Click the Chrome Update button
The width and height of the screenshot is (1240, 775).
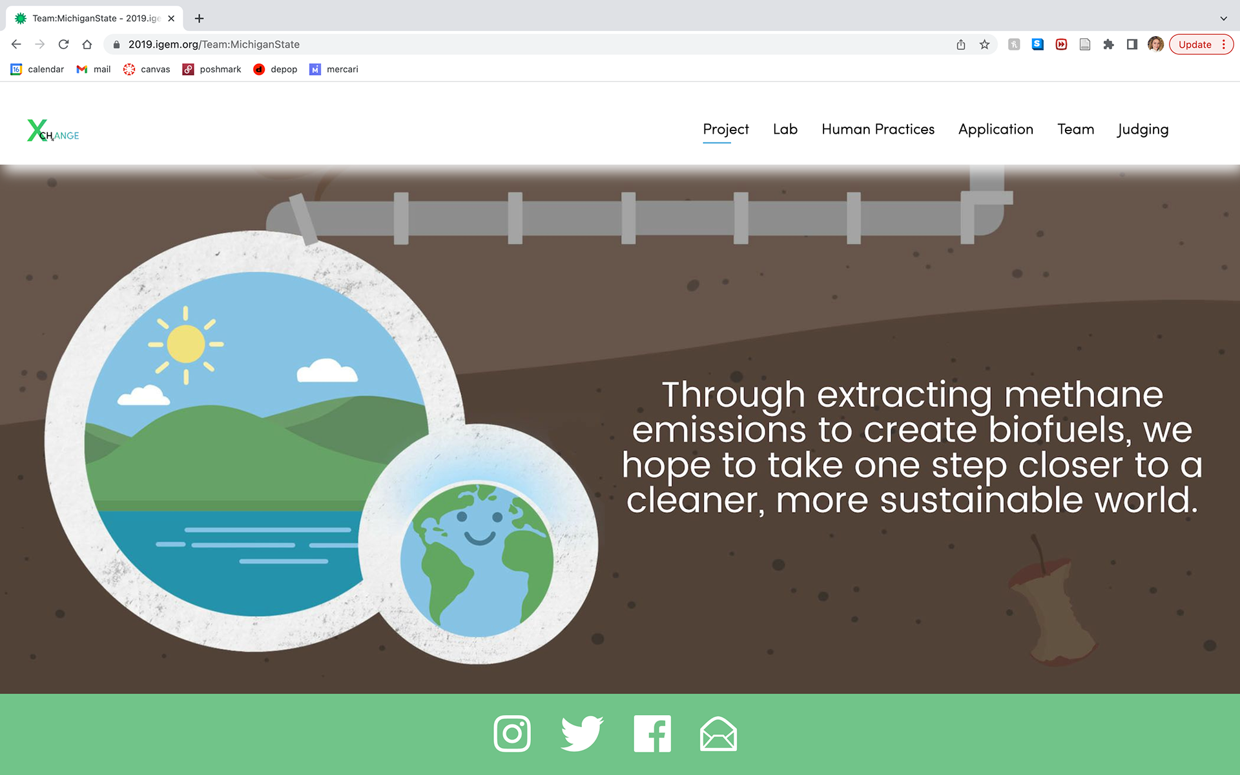[1195, 45]
